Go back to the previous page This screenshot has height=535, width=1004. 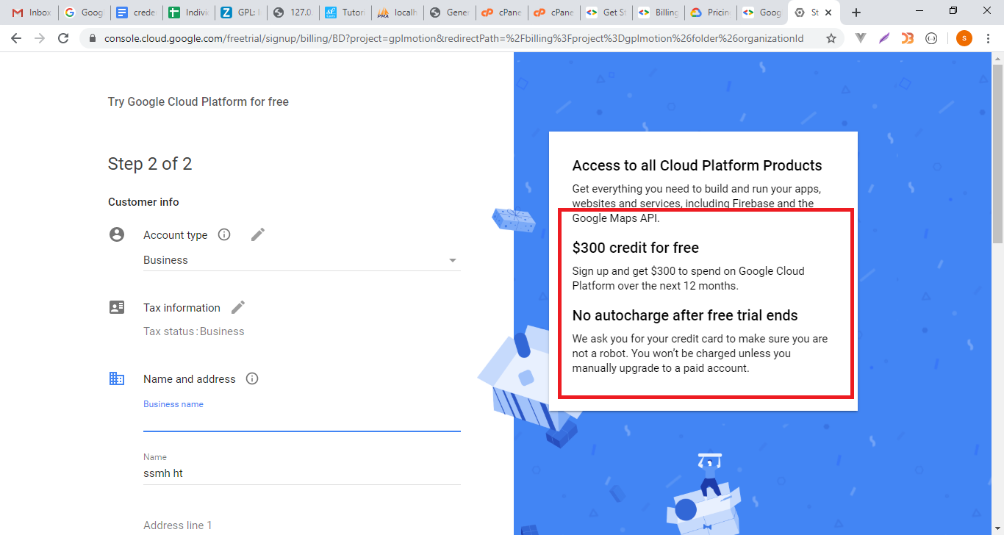coord(16,38)
